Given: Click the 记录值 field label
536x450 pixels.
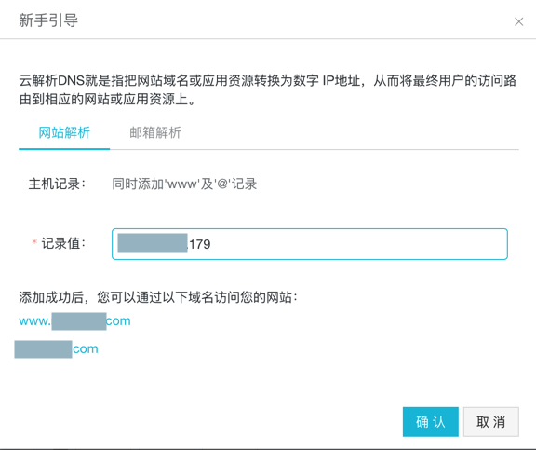Looking at the screenshot, I should coord(63,244).
